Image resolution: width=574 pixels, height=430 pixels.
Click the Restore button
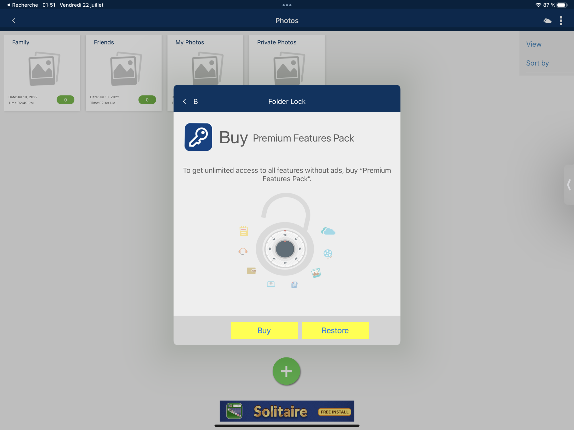point(335,330)
